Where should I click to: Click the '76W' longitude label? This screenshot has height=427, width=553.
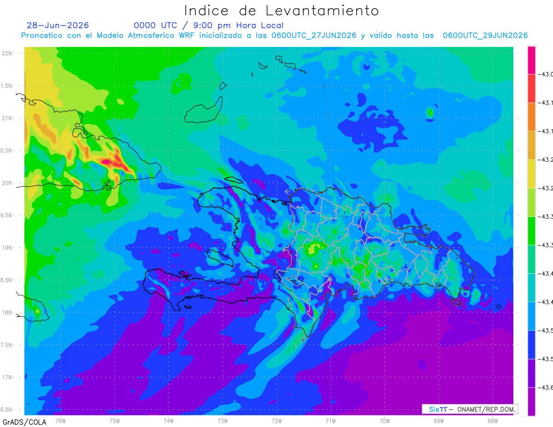pyautogui.click(x=60, y=421)
